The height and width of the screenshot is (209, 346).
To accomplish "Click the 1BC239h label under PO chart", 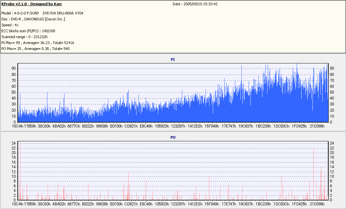I will [263, 204].
